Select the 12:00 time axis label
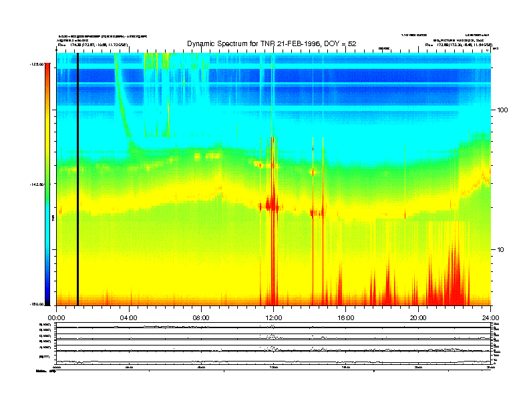The height and width of the screenshot is (409, 529). click(274, 318)
